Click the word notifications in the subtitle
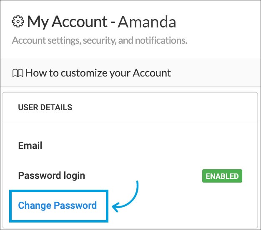The height and width of the screenshot is (230, 261). (163, 41)
